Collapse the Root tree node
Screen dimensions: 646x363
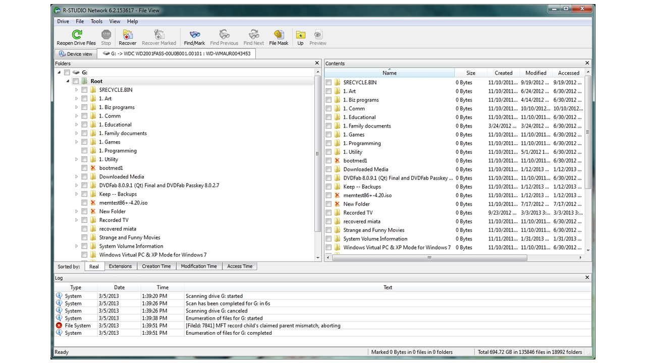click(x=68, y=81)
